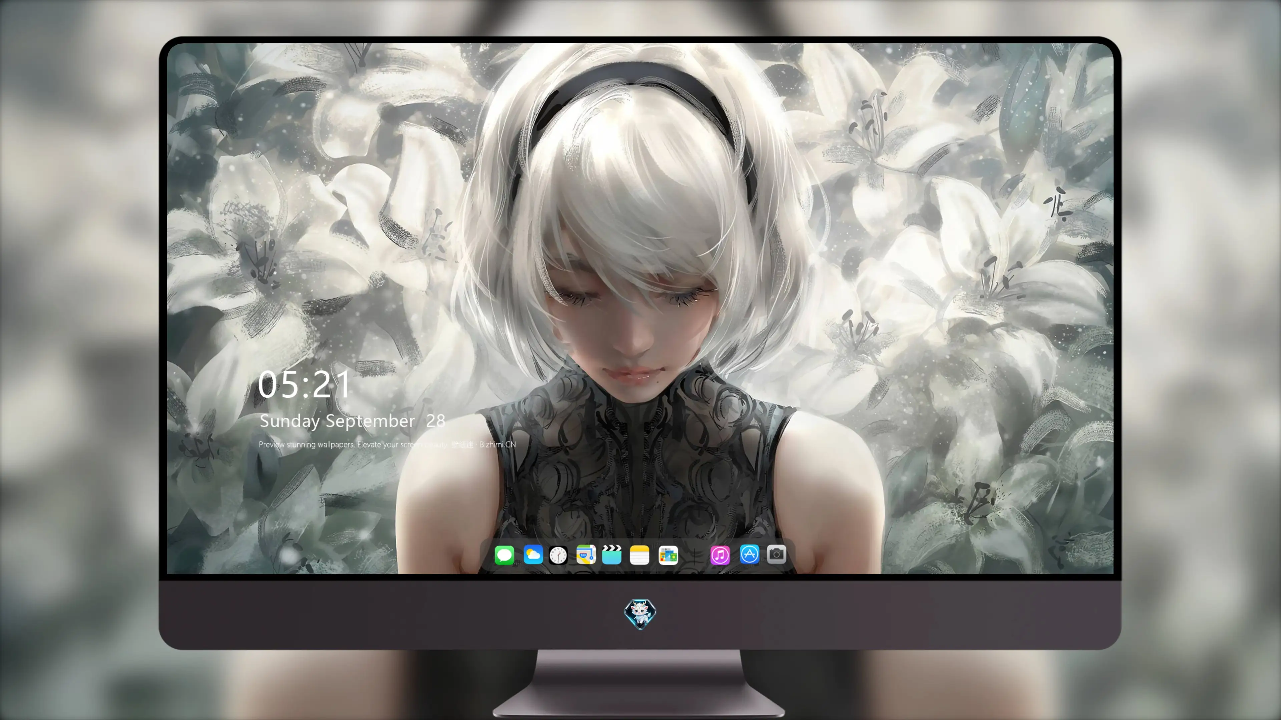The width and height of the screenshot is (1281, 720).
Task: Open the Camera app in the dock
Action: point(776,554)
